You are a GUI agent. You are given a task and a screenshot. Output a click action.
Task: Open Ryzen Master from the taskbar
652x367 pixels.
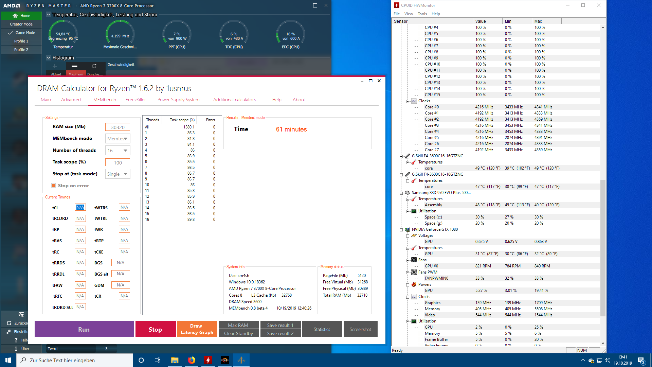point(225,360)
